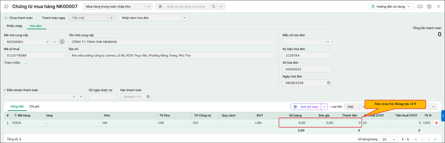Select the 'Thanh toán ngay' radio option
Screen dimensions: 445x143
coord(38,18)
